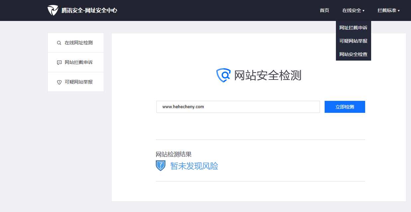This screenshot has width=411, height=212.
Task: Click the 网站安全检测 page title
Action: (268, 76)
